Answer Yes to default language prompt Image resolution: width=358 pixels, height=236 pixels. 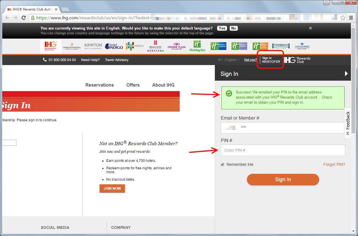tap(222, 28)
